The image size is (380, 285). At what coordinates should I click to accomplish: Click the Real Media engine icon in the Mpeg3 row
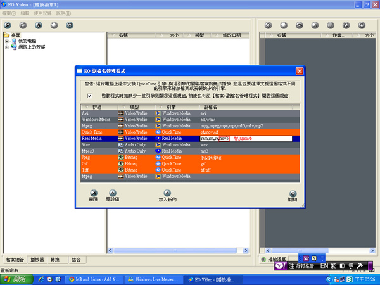tap(158, 151)
